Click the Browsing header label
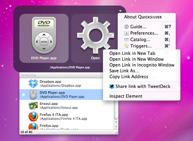The height and width of the screenshot is (141, 193). point(29,75)
